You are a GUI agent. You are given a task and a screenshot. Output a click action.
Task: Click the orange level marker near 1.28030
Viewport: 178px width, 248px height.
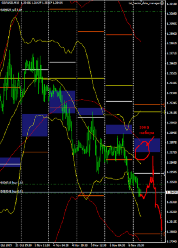(165, 234)
